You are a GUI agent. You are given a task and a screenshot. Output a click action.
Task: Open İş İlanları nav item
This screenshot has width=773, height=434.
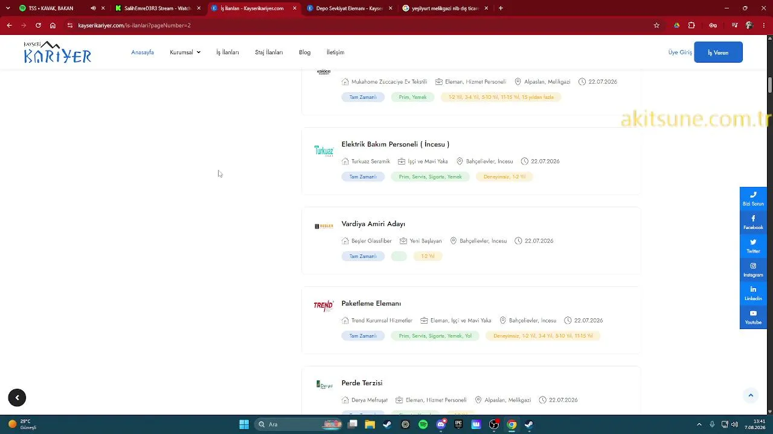[228, 52]
